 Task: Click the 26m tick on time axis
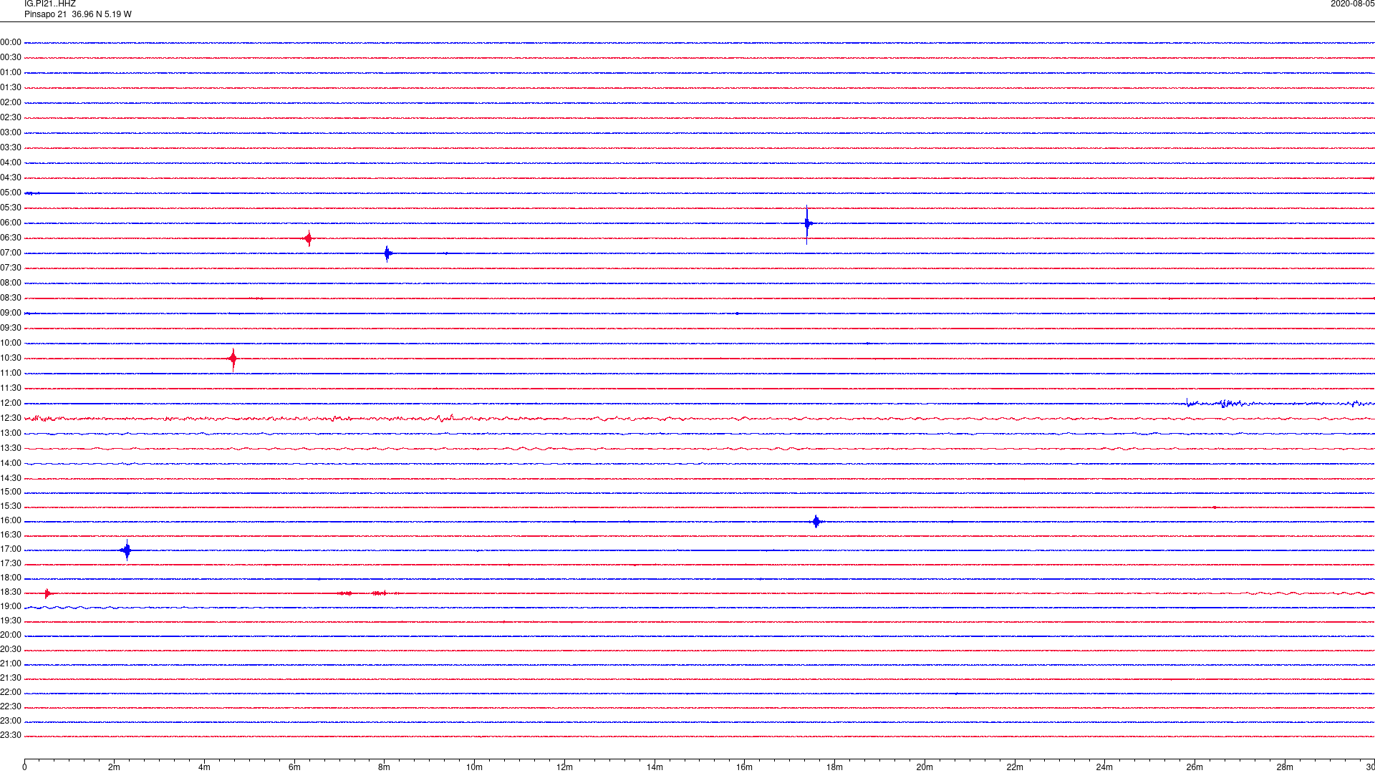[x=1195, y=767]
